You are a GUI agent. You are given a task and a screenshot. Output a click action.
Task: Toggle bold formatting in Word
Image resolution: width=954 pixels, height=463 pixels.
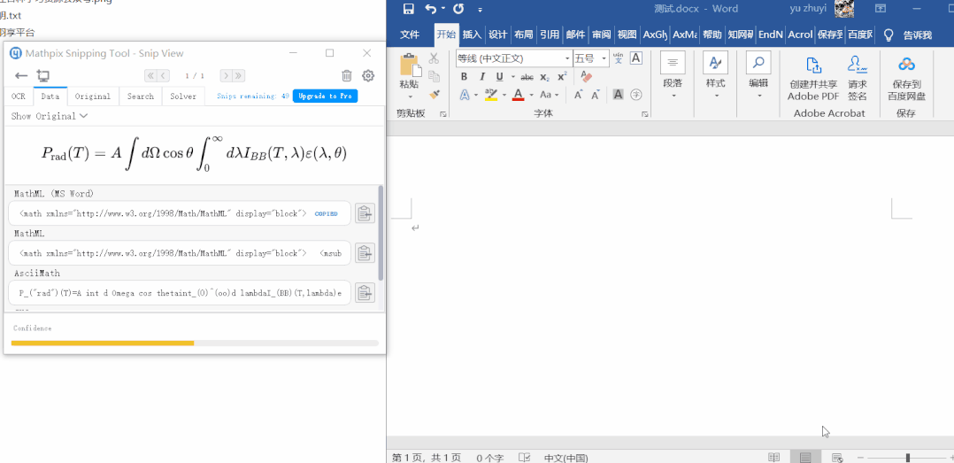(464, 77)
